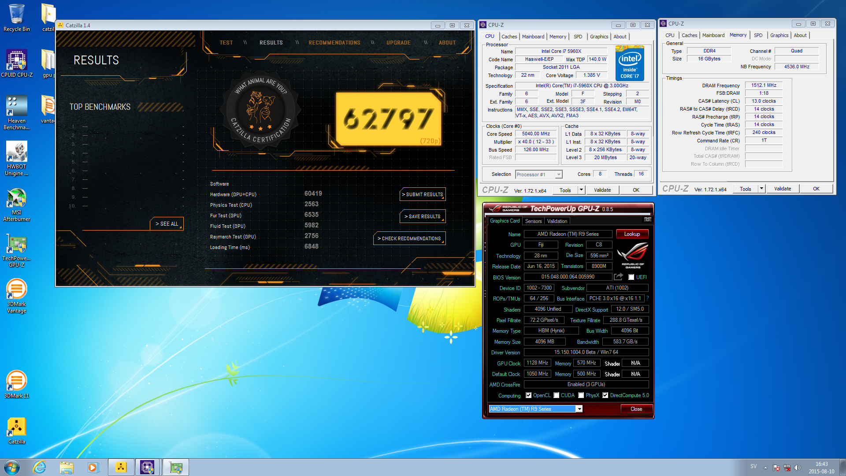Click Tools button in left CPU-Z
Viewport: 846px width, 476px height.
click(565, 190)
